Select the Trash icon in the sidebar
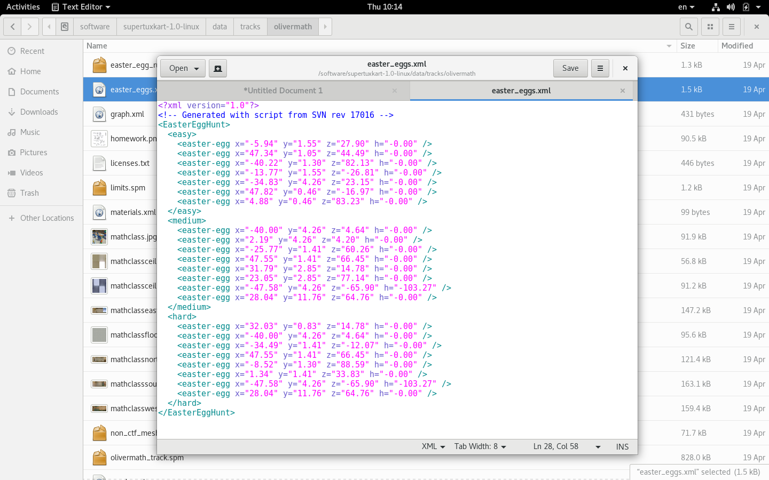 click(x=12, y=193)
